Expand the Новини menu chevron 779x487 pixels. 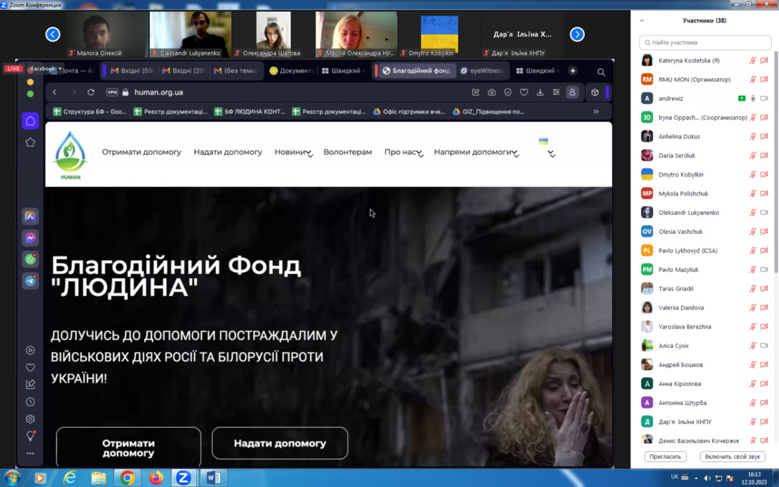tap(310, 155)
